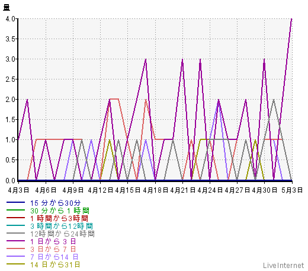Screen dimensions: 308x271
Task: Click the purple peak at value 4.0
Action: (x=291, y=19)
